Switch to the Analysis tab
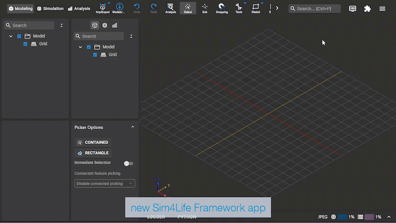 (79, 8)
